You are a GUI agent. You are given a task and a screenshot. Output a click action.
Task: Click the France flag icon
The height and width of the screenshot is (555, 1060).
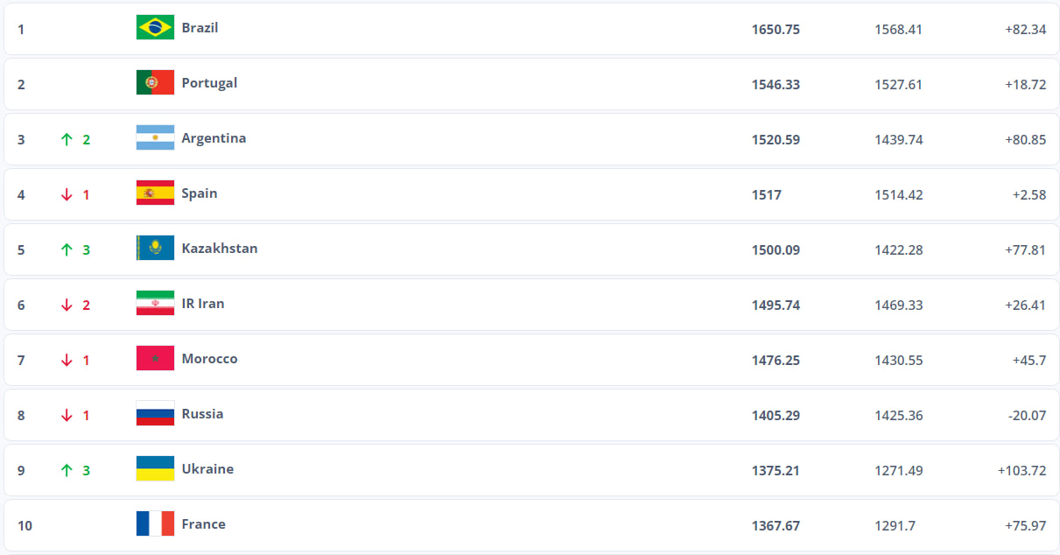[x=155, y=524]
